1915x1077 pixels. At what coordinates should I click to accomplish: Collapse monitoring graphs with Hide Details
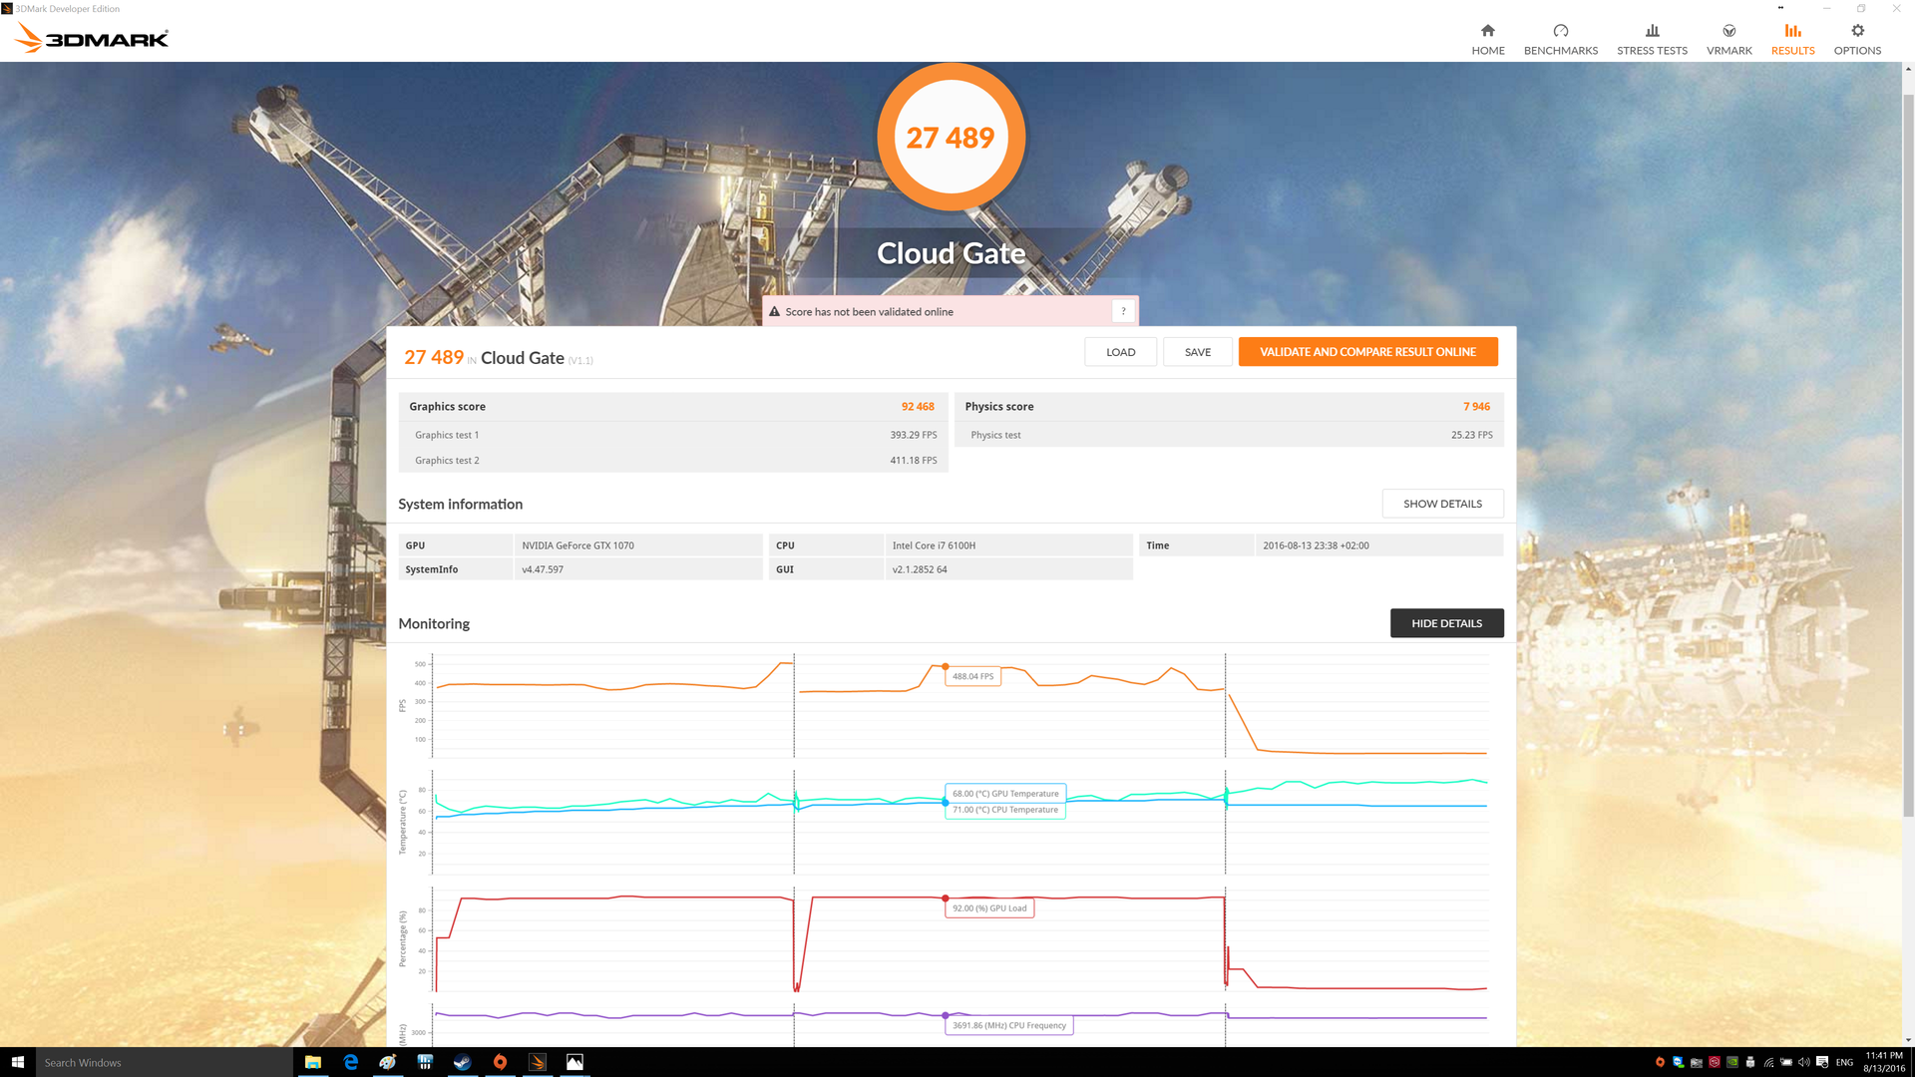1446,623
